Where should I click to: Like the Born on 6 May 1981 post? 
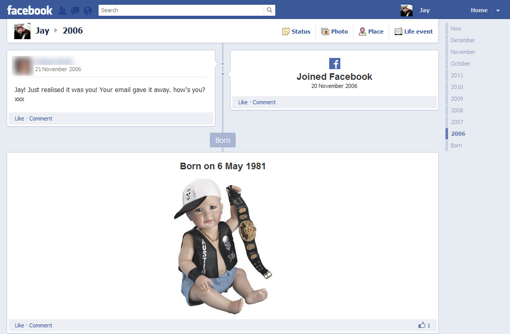(x=19, y=325)
